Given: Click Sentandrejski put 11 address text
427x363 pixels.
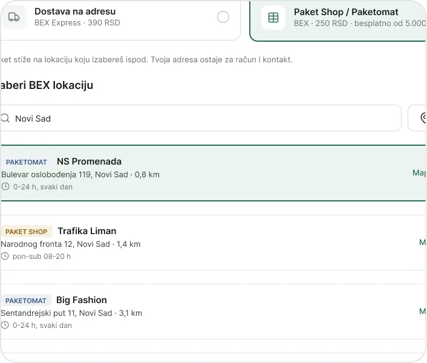Looking at the screenshot, I should click(x=71, y=313).
